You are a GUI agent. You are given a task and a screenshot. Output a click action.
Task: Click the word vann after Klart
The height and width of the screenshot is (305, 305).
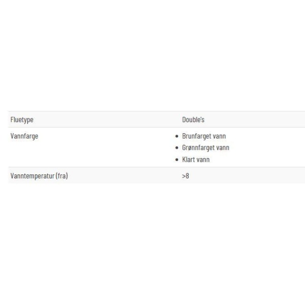coord(203,160)
